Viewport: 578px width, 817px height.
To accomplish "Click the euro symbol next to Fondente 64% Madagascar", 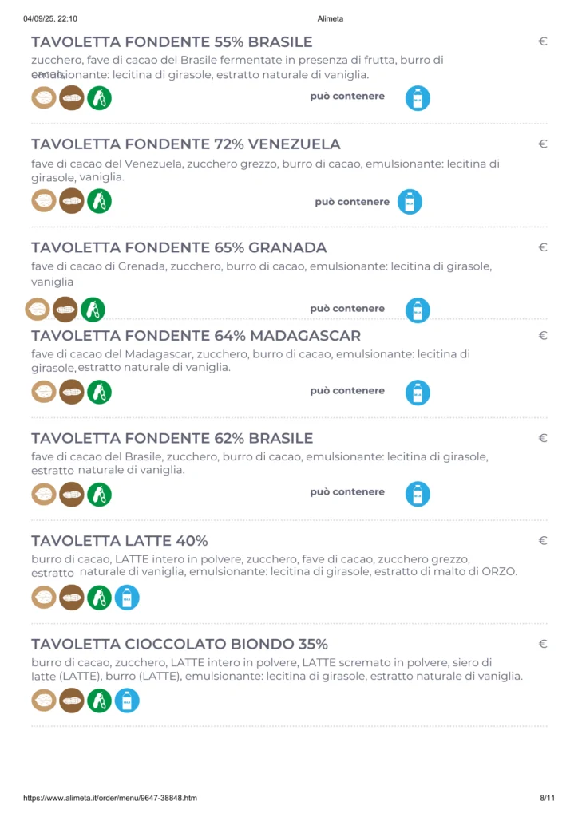I will point(543,336).
